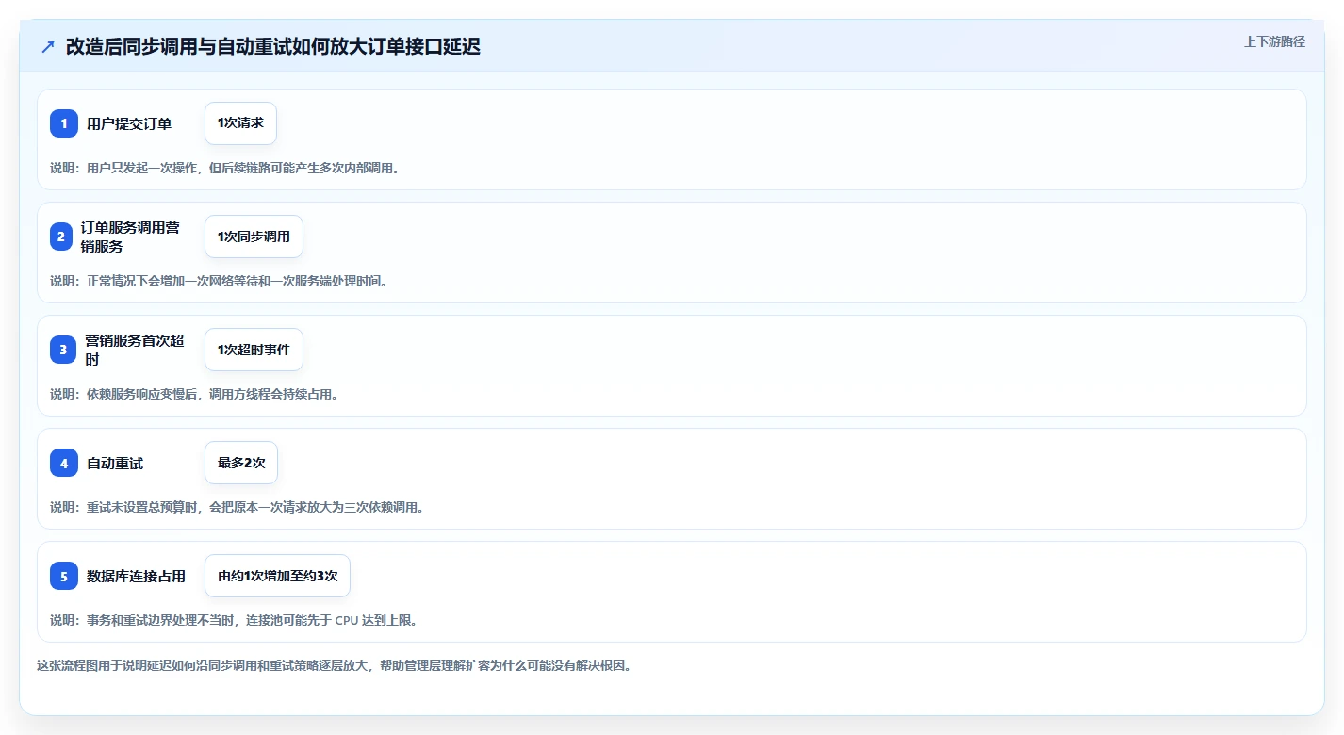Screen dimensions: 1344x735
Task: Click the description starting 说明：重试未设置总预算时
Action: (238, 507)
